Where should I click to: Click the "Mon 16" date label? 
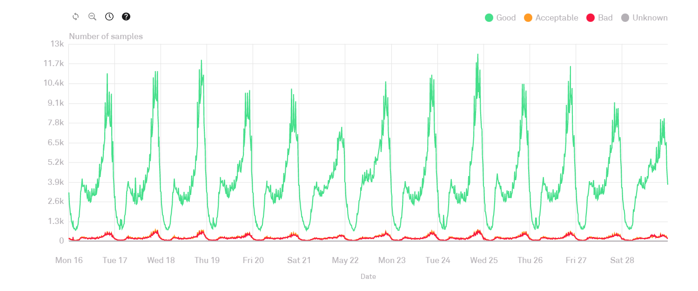(69, 260)
